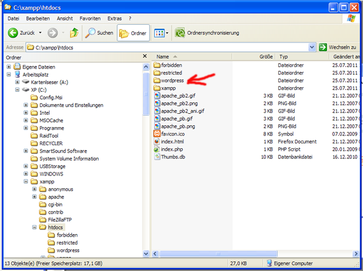Image resolution: width=363 pixels, height=271 pixels.
Task: Collapse the Arbeitsplatz tree node
Action: pos(8,74)
